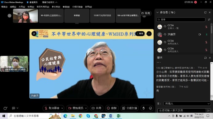Expand video options arrow beside 開始視訊
Image resolution: width=213 pixels, height=119 pixels.
(86, 108)
